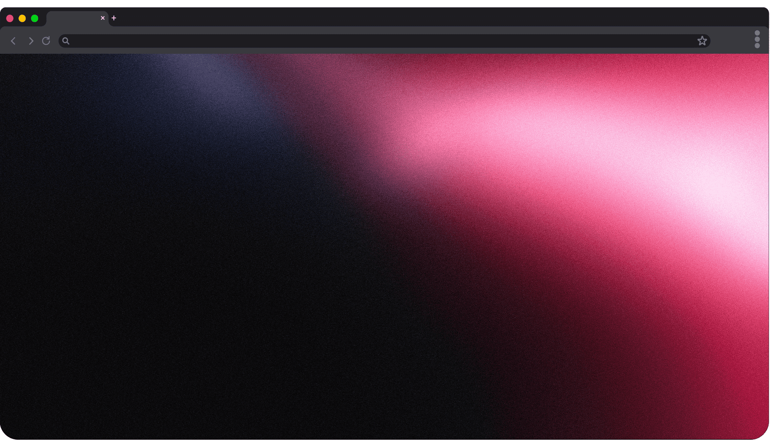Click empty tab strip right of plus button
Screen dimensions: 770x446
point(419,17)
